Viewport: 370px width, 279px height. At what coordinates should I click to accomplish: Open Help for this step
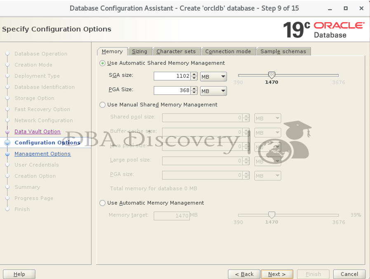[19, 274]
